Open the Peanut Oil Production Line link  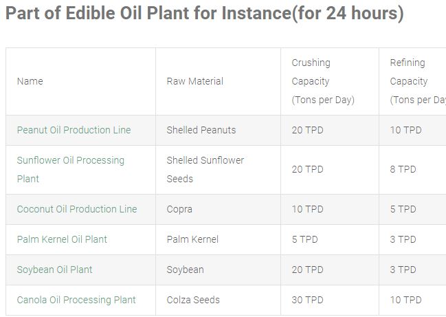point(74,130)
